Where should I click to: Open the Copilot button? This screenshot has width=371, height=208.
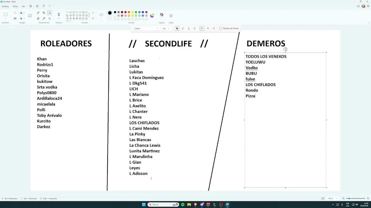click(x=161, y=15)
